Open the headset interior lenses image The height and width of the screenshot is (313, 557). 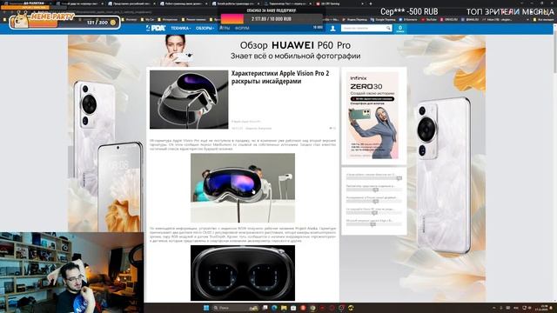tap(243, 273)
